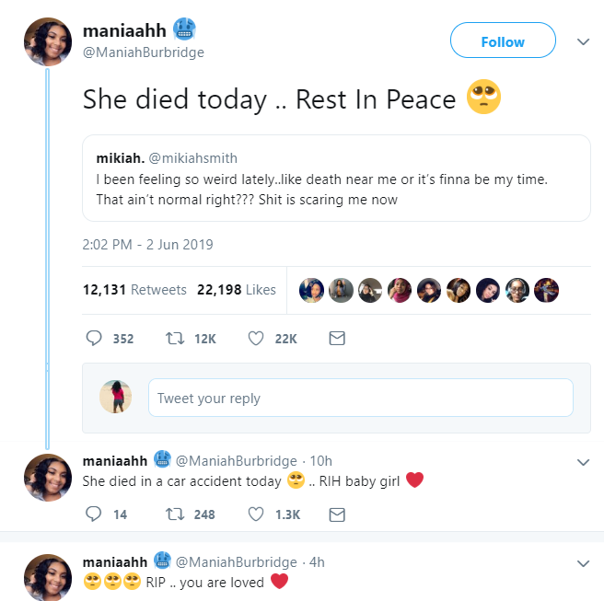
Task: Click the Follow button for maniaahh
Action: tap(503, 41)
